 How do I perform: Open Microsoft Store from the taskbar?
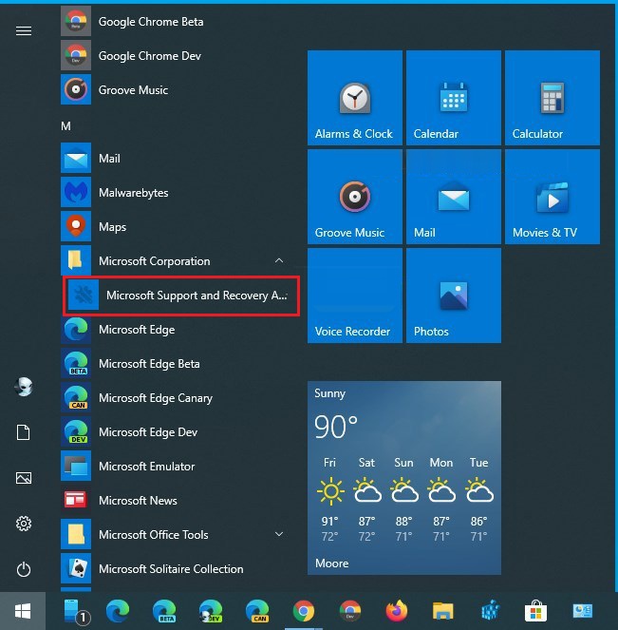(536, 611)
